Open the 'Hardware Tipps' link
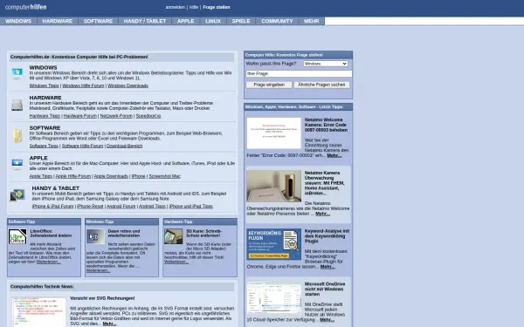 (45, 116)
